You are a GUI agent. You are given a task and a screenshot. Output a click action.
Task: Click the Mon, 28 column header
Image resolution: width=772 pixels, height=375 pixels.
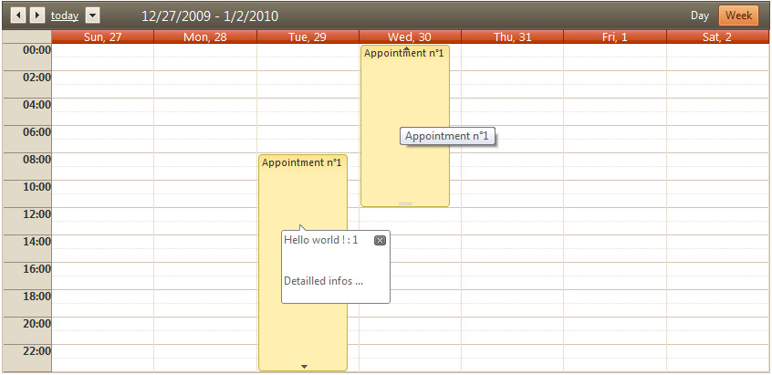(204, 37)
